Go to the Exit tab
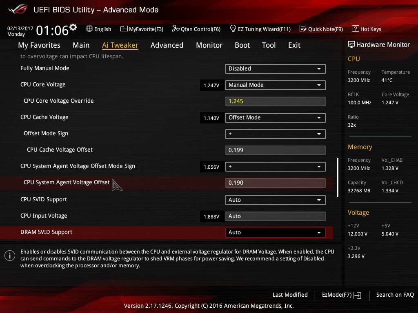 [x=294, y=45]
